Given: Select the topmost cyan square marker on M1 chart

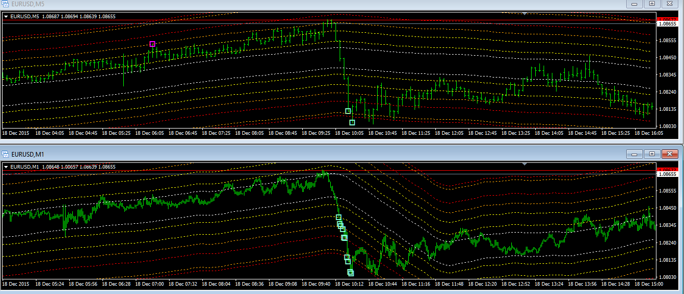Looking at the screenshot, I should pos(339,217).
